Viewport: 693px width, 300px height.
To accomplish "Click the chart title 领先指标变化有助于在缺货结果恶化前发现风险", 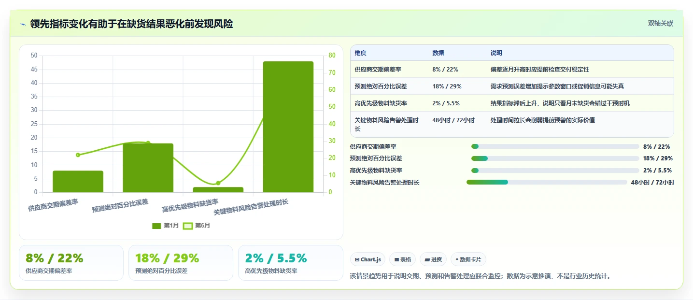I will (x=131, y=24).
